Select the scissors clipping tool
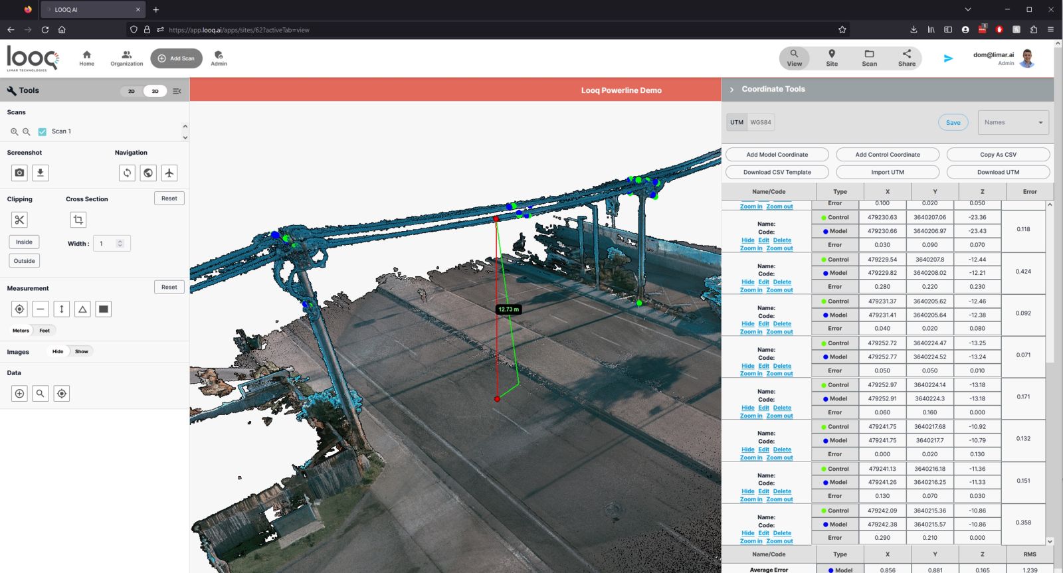Screen dimensions: 1063x573 (x=19, y=220)
